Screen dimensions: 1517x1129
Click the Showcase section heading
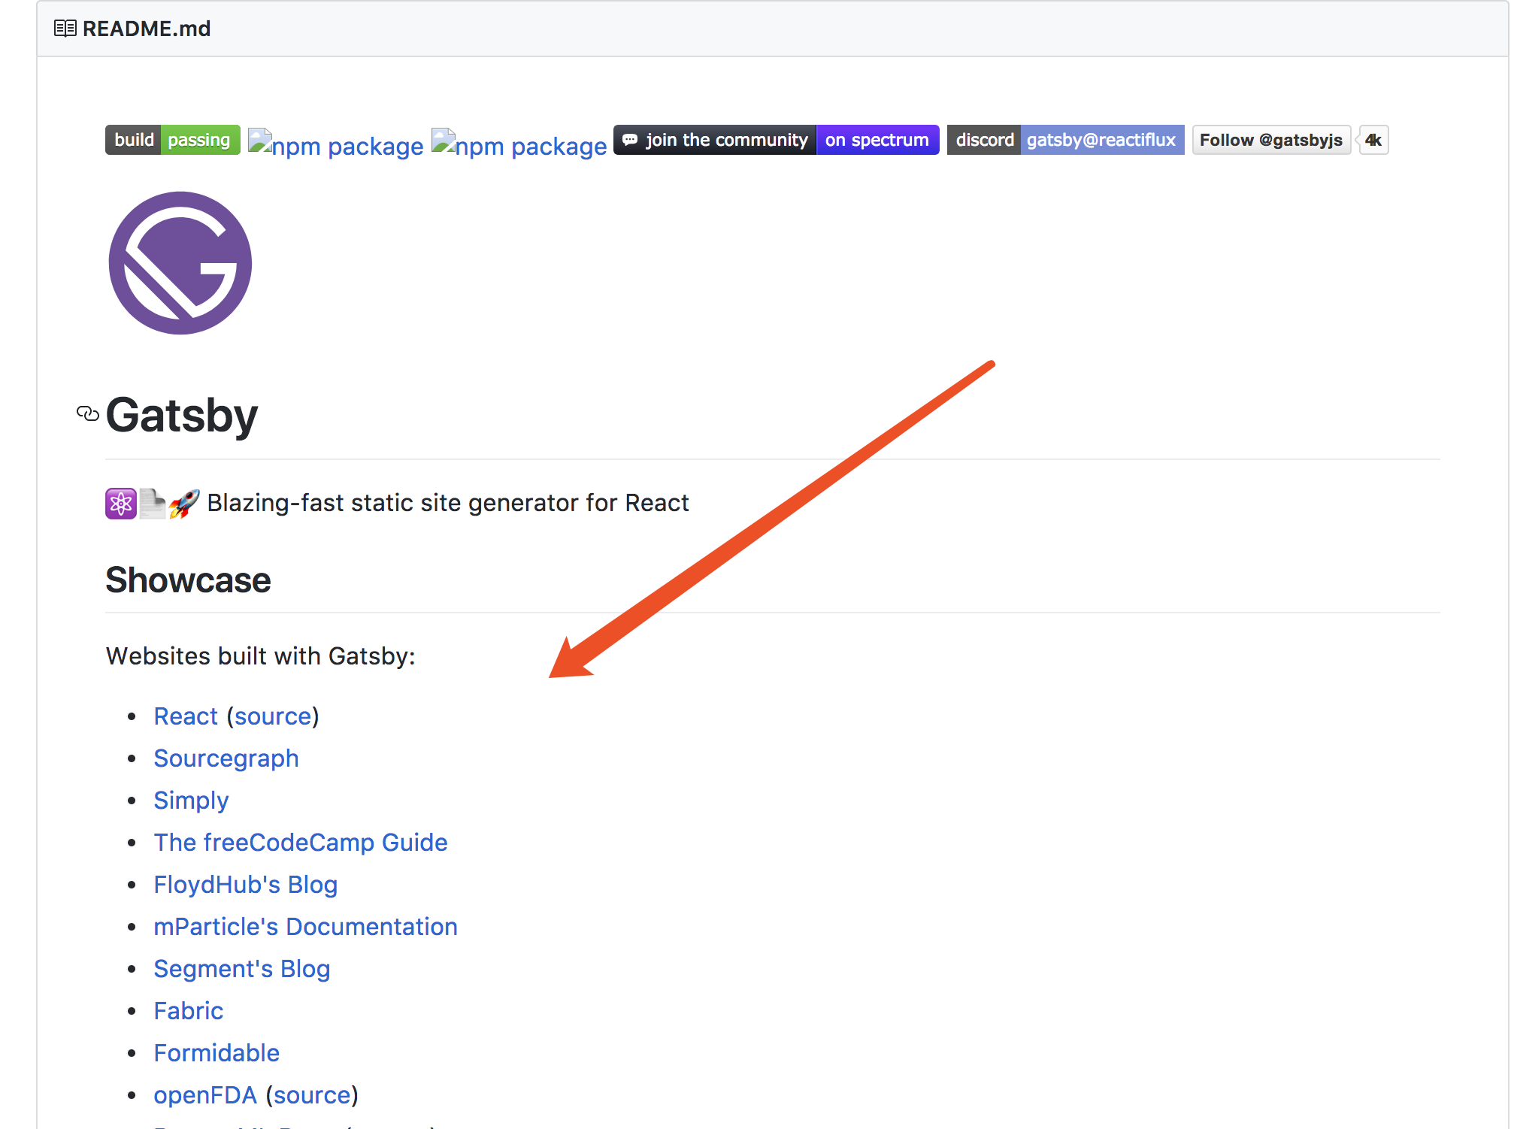pos(188,580)
